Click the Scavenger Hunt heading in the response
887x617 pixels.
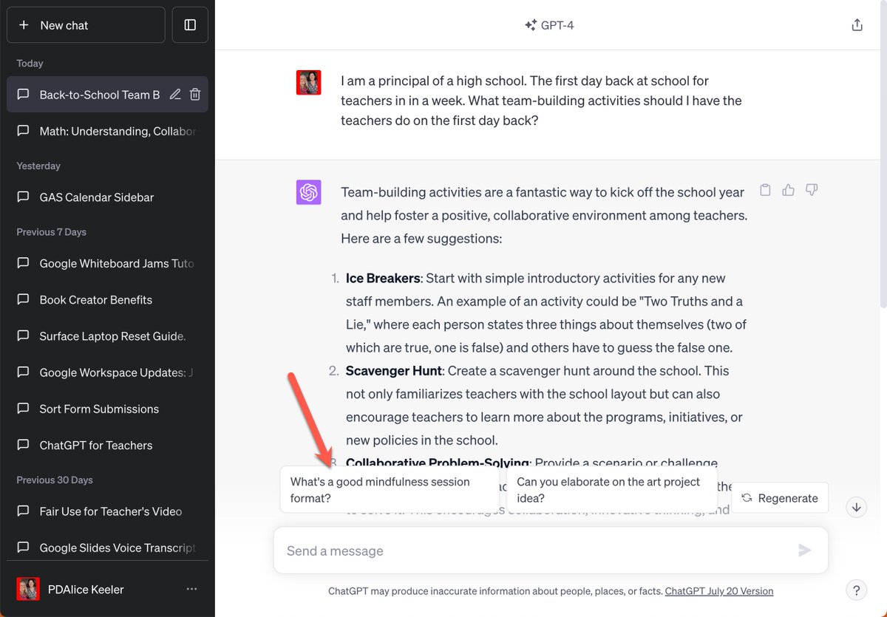click(x=394, y=370)
